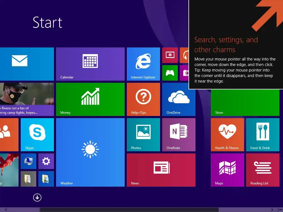
Task: Open the PC Settings gear tile
Action: click(46, 161)
